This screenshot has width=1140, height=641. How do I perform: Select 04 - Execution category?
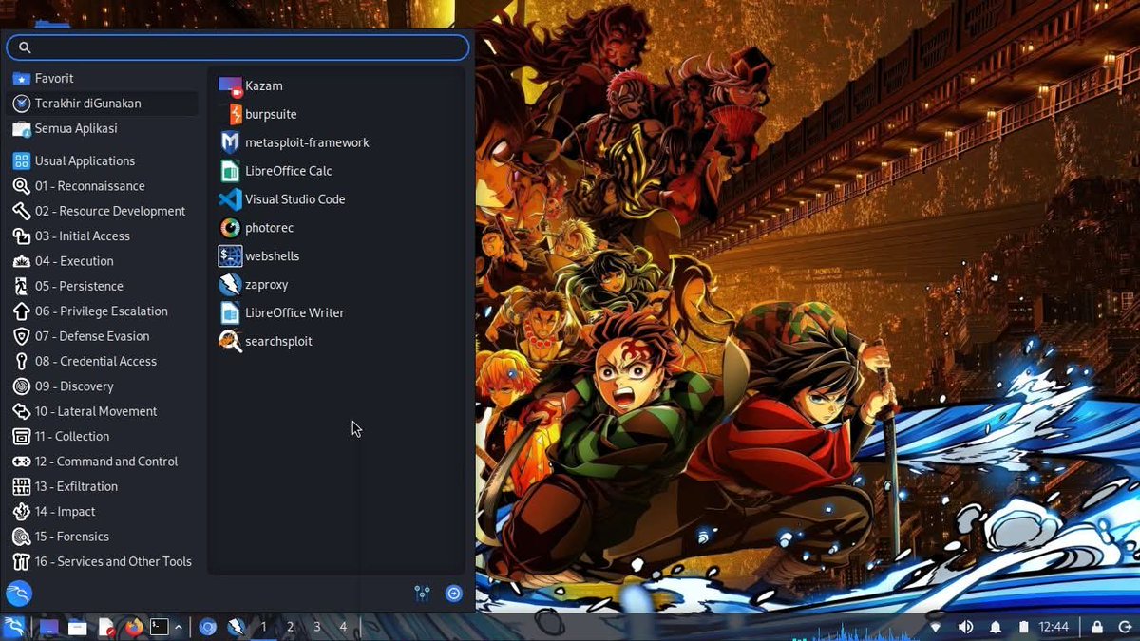(104, 261)
